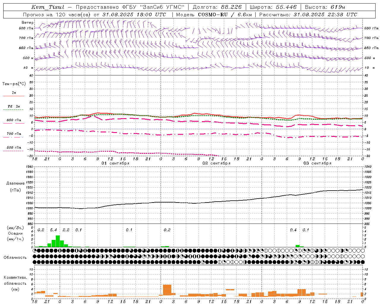This screenshot has height=304, width=380.
Task: Click the Тем-ра(°C) panel label
Action: [14, 84]
